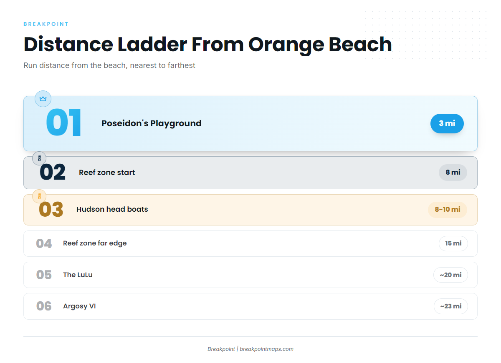Click the 05 rank number
Image resolution: width=501 pixels, height=363 pixels.
[x=44, y=275]
